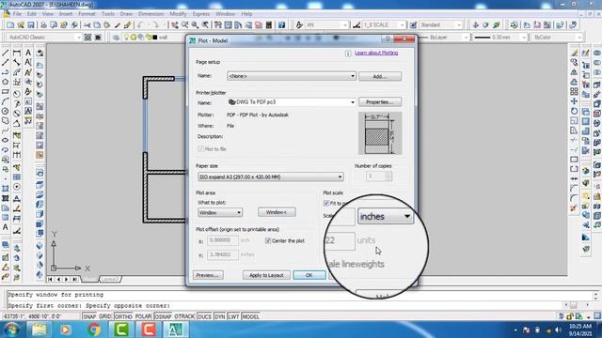
Task: Select the Line tool in Draw toolbar
Action: [x=6, y=53]
